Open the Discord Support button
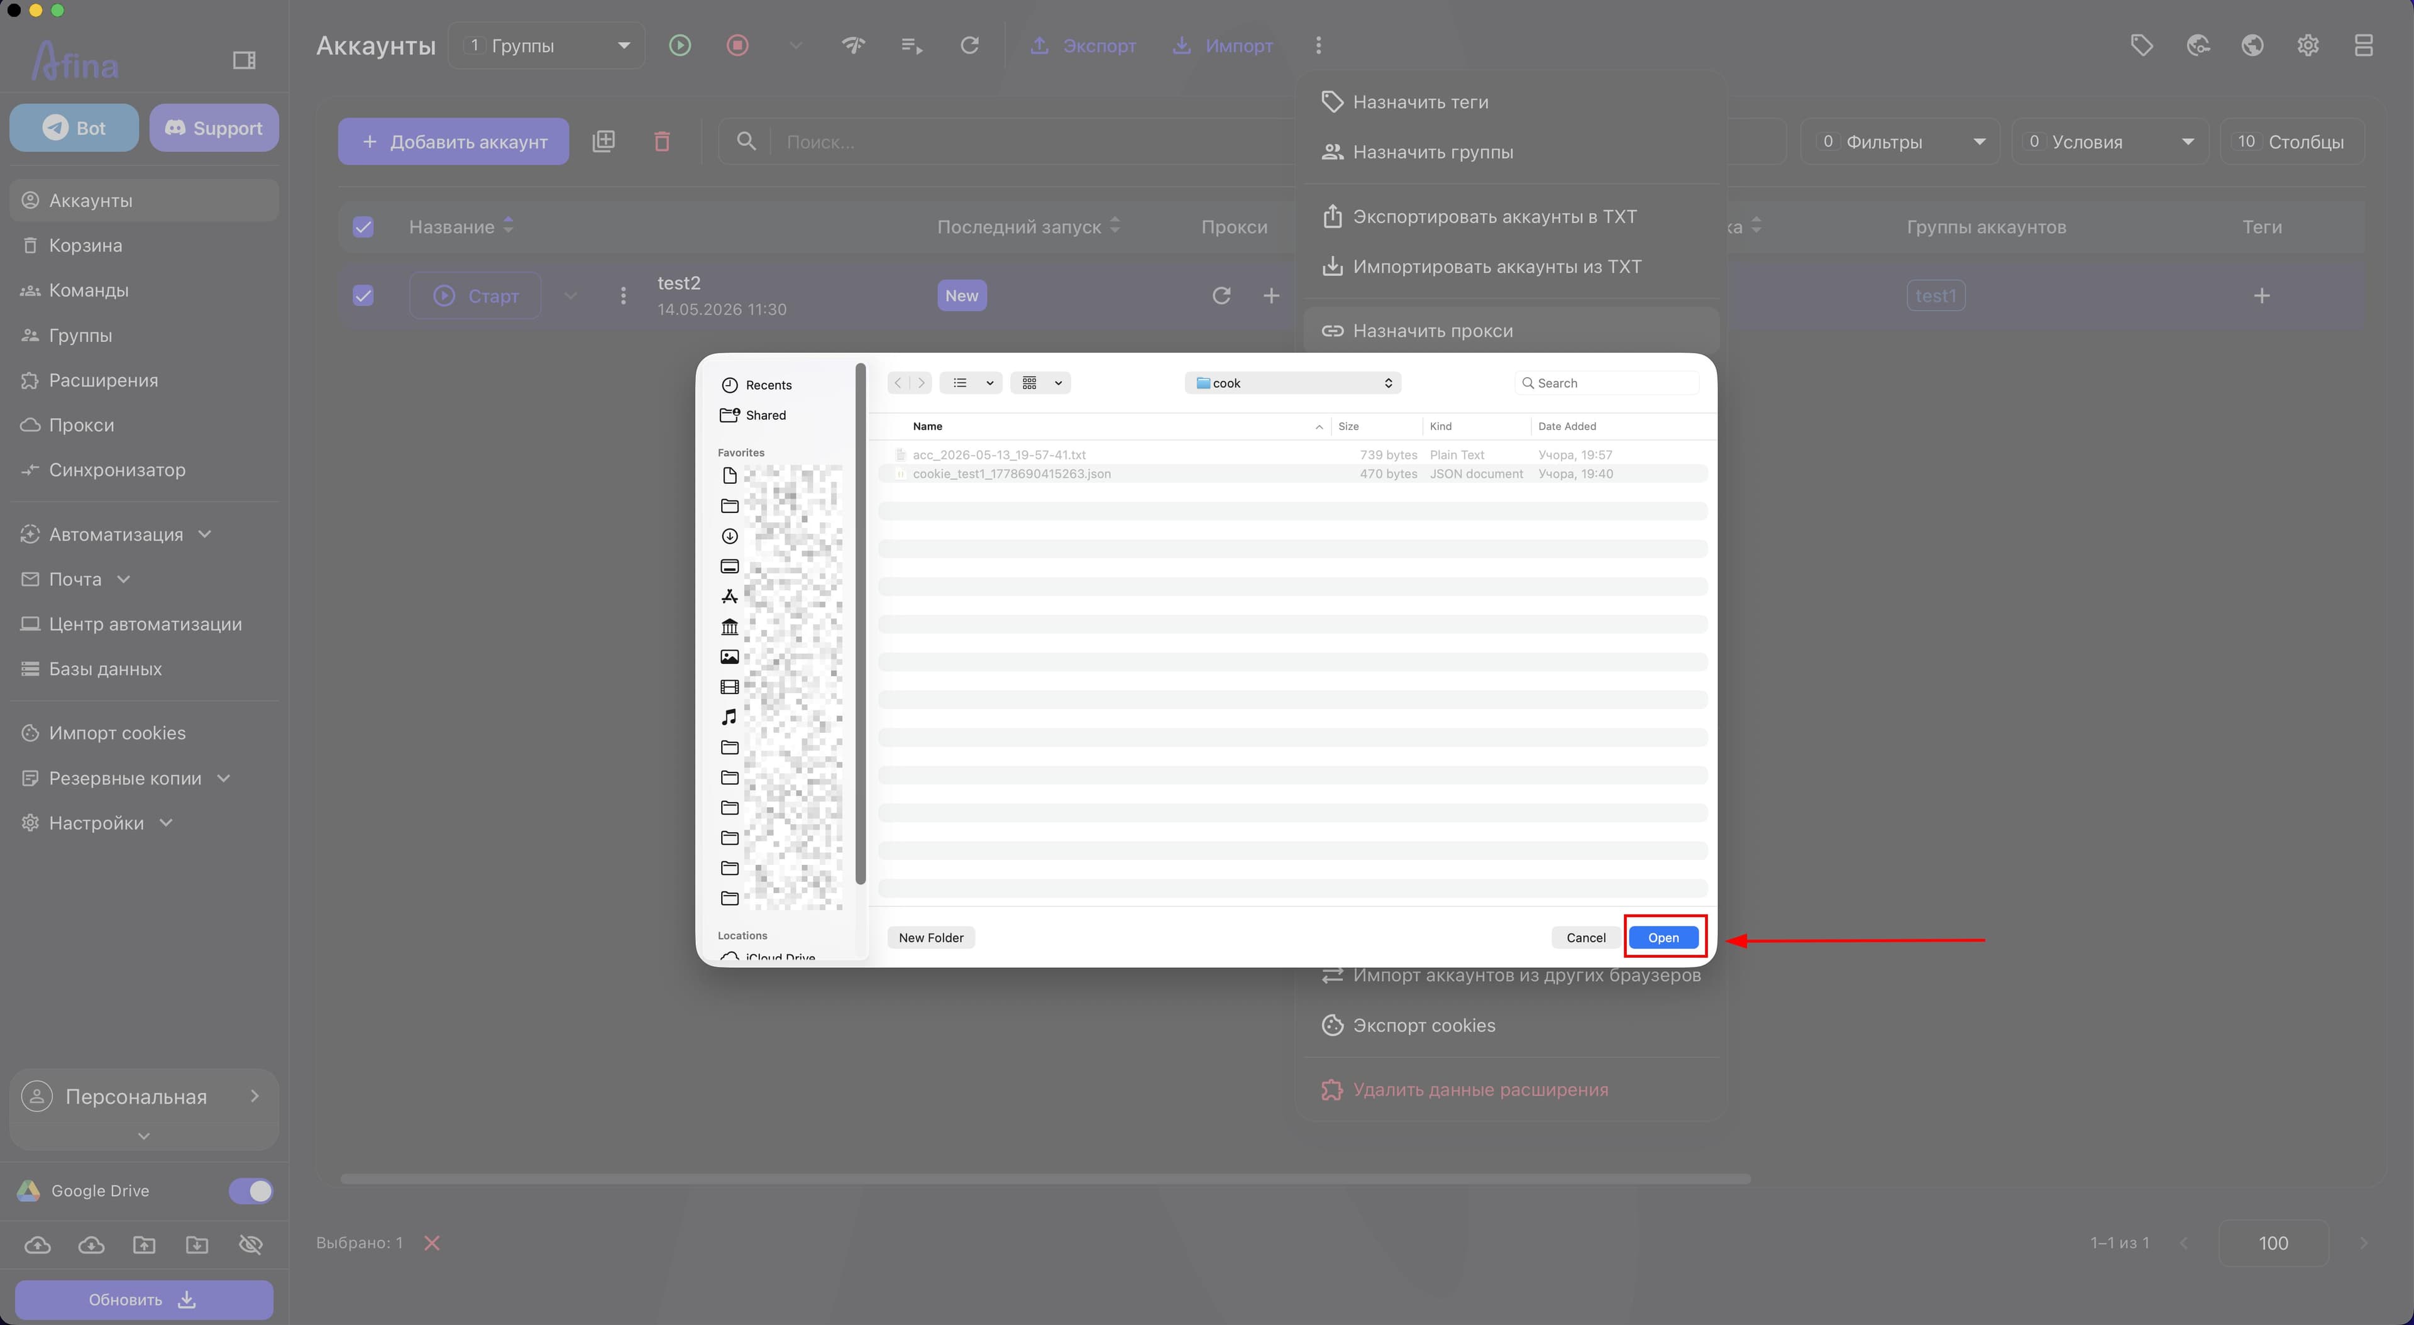 coord(214,128)
